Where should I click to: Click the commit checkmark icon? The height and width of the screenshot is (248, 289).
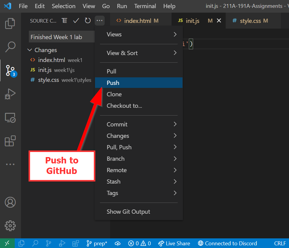76,20
